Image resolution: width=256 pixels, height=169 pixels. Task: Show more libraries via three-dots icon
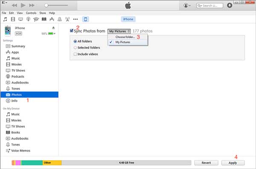click(x=76, y=19)
